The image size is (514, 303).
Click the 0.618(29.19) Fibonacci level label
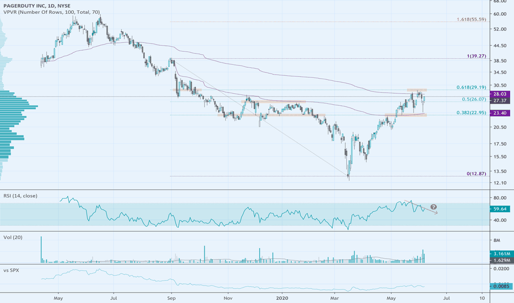(x=472, y=88)
